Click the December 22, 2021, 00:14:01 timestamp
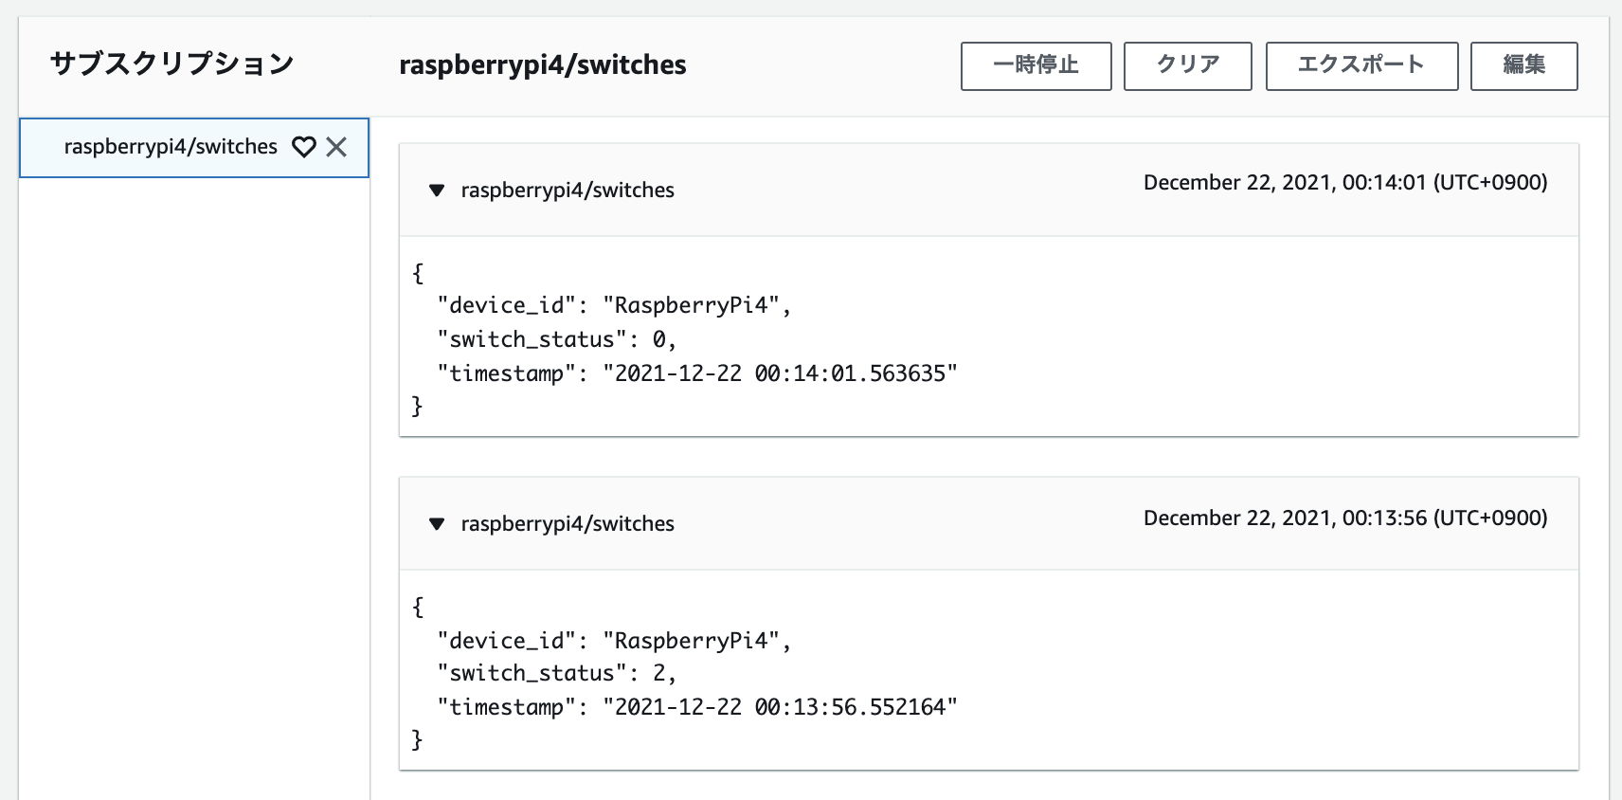The image size is (1622, 800). point(1345,183)
